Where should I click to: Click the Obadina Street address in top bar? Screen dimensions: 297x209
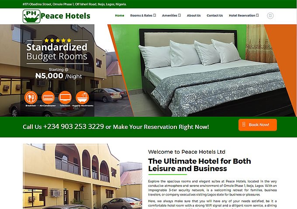(74, 4)
